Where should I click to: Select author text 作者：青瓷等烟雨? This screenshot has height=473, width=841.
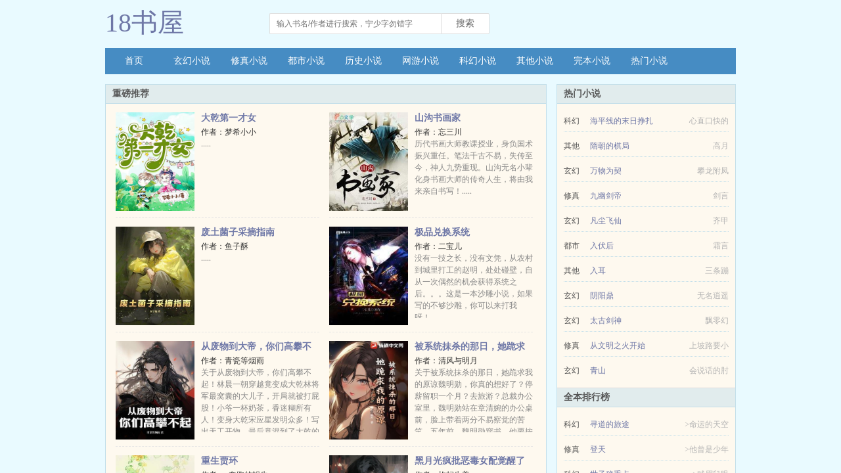(x=233, y=361)
